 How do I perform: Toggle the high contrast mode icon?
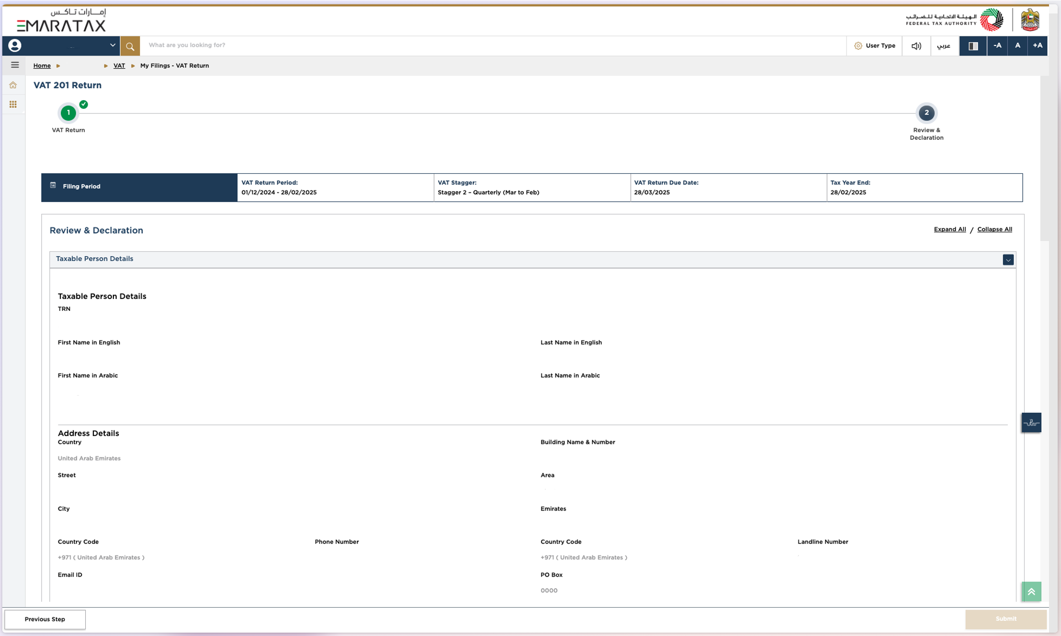coord(973,46)
